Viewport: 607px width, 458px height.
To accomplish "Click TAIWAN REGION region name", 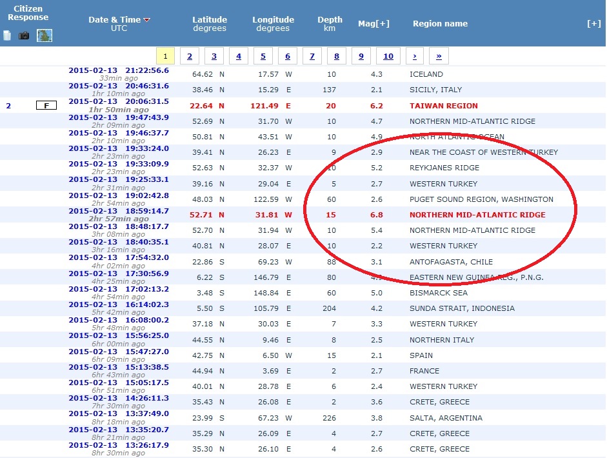I will [x=444, y=106].
